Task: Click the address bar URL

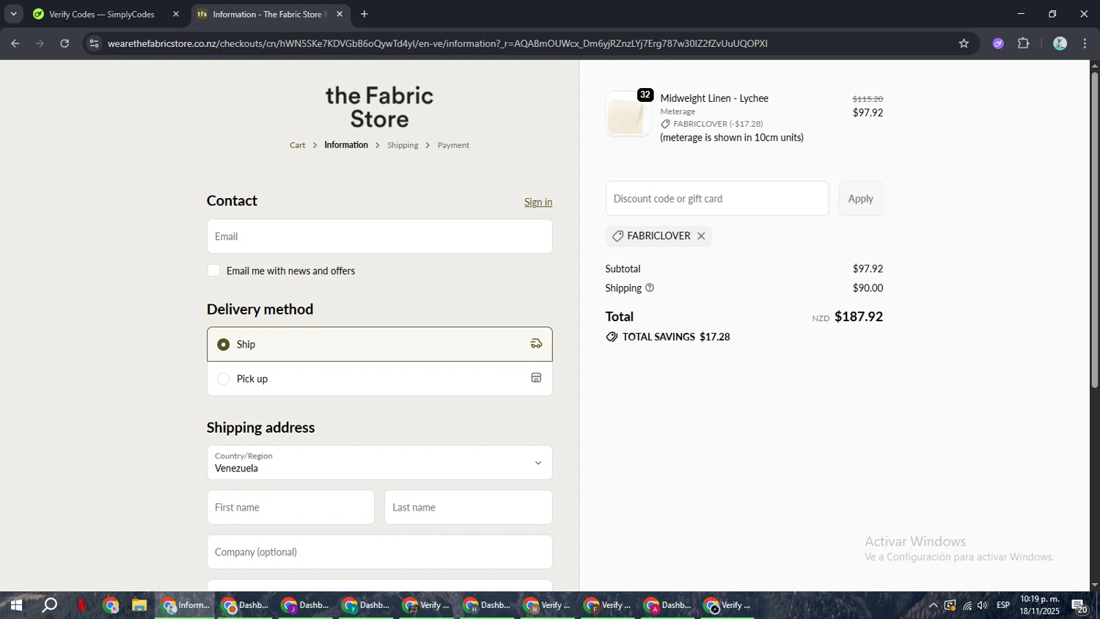Action: 438,43
